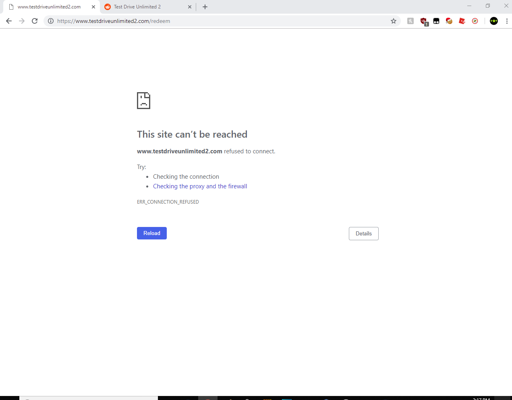Click the forward navigation arrow
Screen dimensions: 512x400
pos(22,21)
